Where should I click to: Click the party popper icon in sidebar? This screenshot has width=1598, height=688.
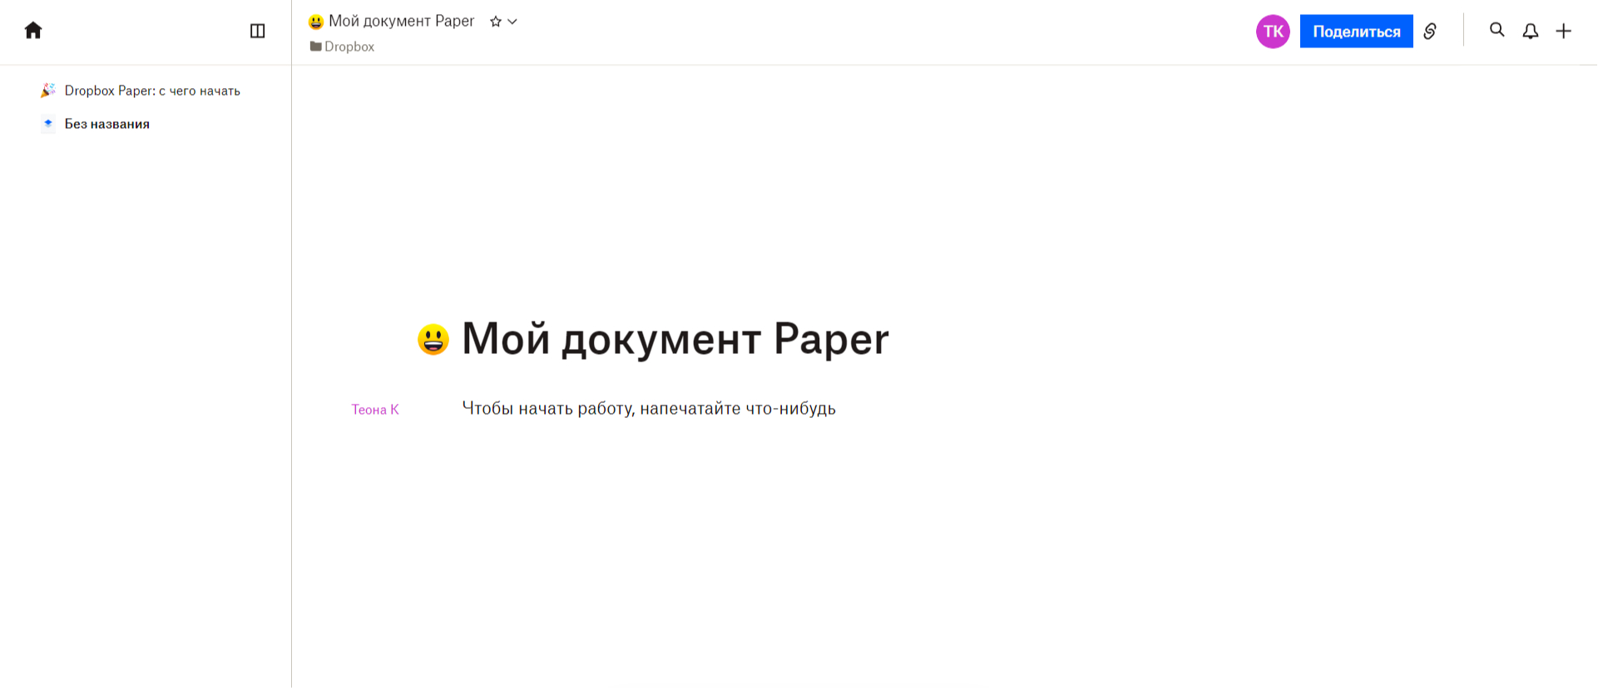click(48, 90)
